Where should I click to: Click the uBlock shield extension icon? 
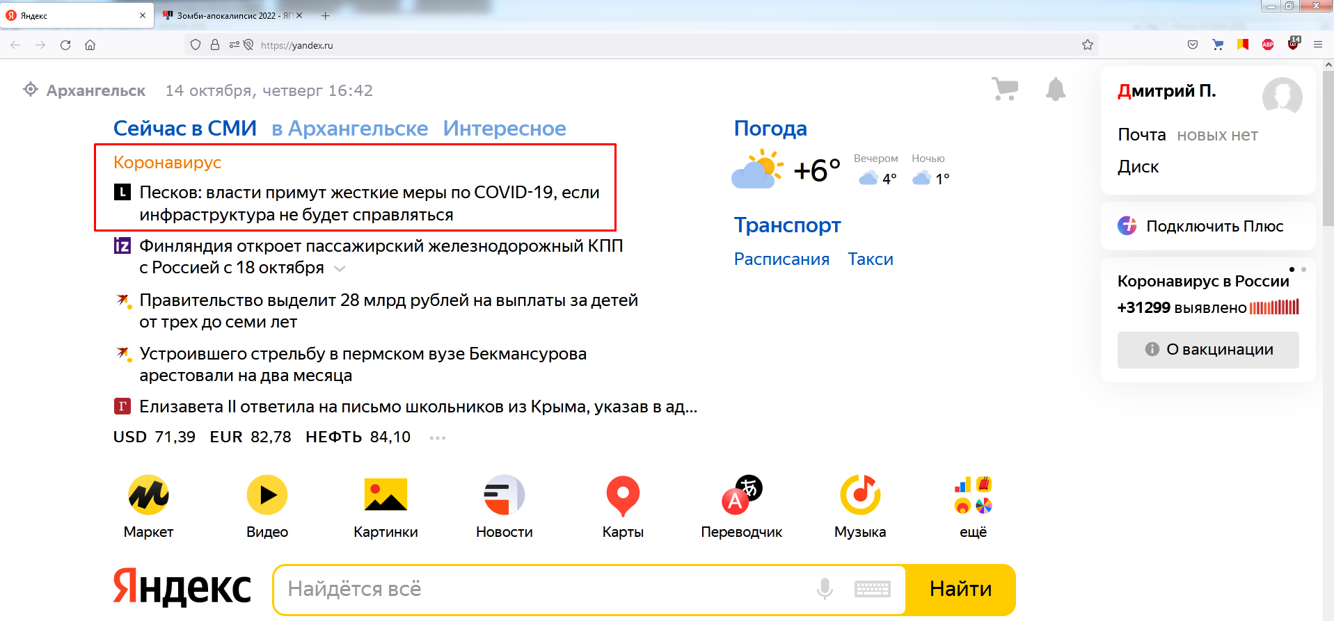[1294, 44]
